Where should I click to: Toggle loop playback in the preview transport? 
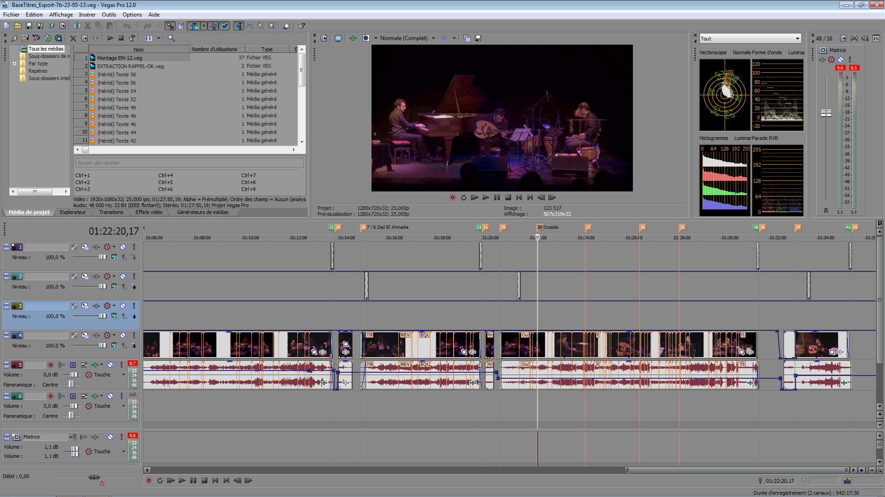[x=464, y=197]
